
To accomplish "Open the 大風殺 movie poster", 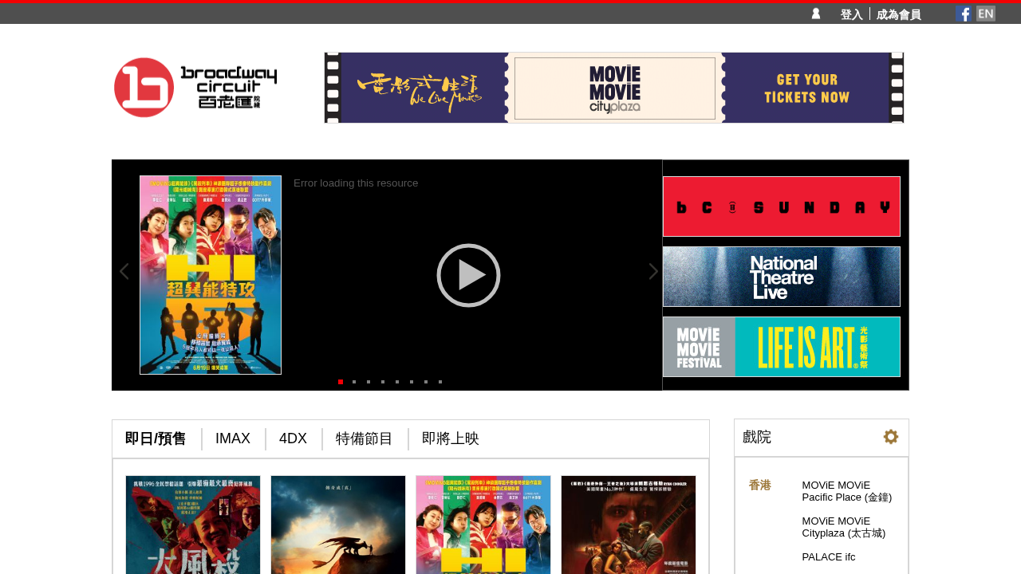I will tap(193, 525).
